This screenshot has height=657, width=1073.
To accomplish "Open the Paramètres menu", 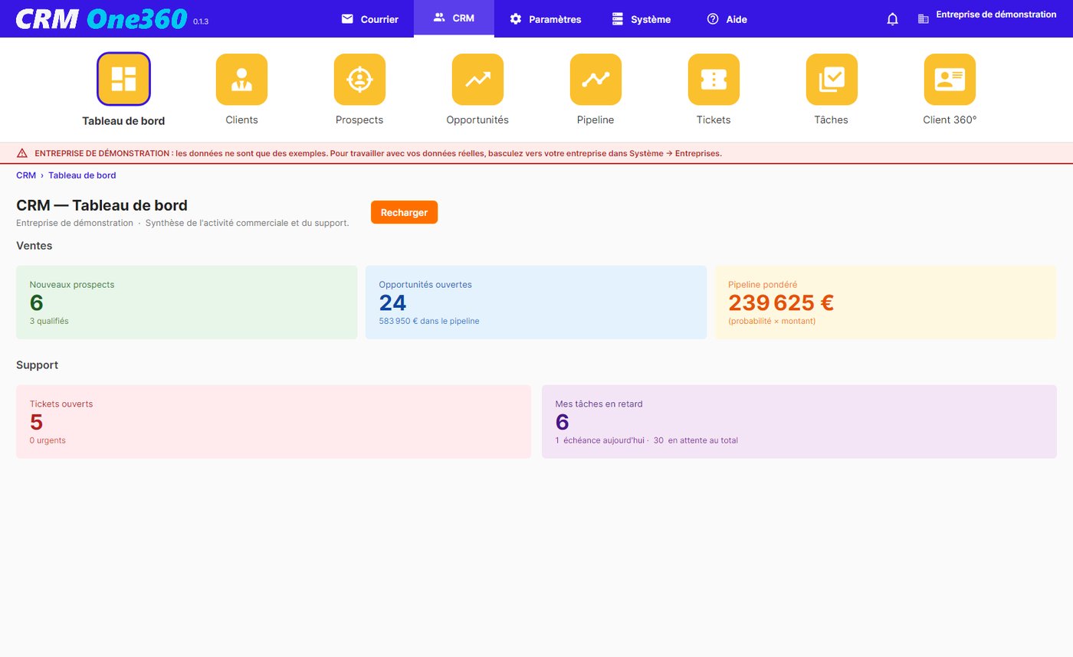I will tap(546, 19).
